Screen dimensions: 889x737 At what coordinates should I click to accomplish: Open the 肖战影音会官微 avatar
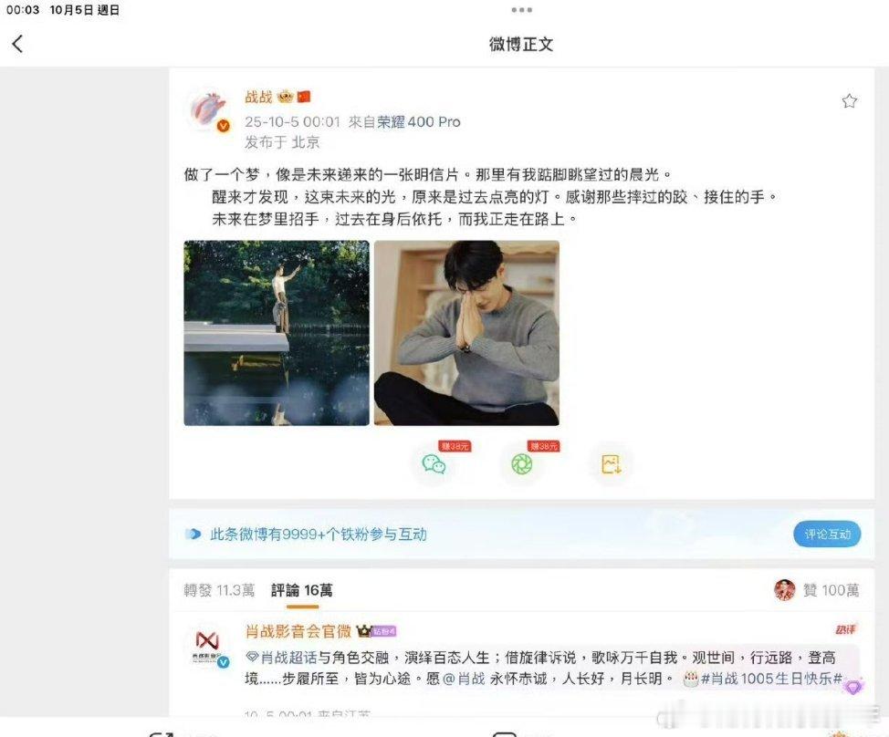[207, 647]
